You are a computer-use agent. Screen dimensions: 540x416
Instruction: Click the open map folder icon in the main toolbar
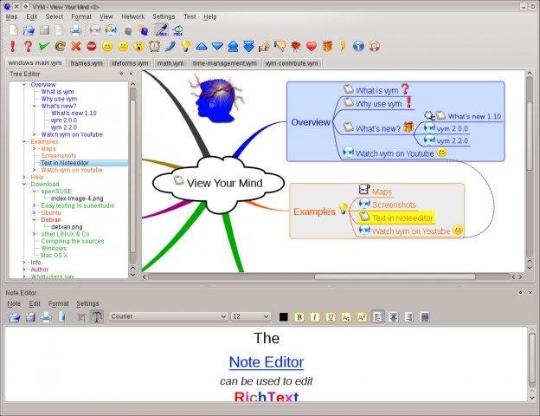(x=29, y=30)
